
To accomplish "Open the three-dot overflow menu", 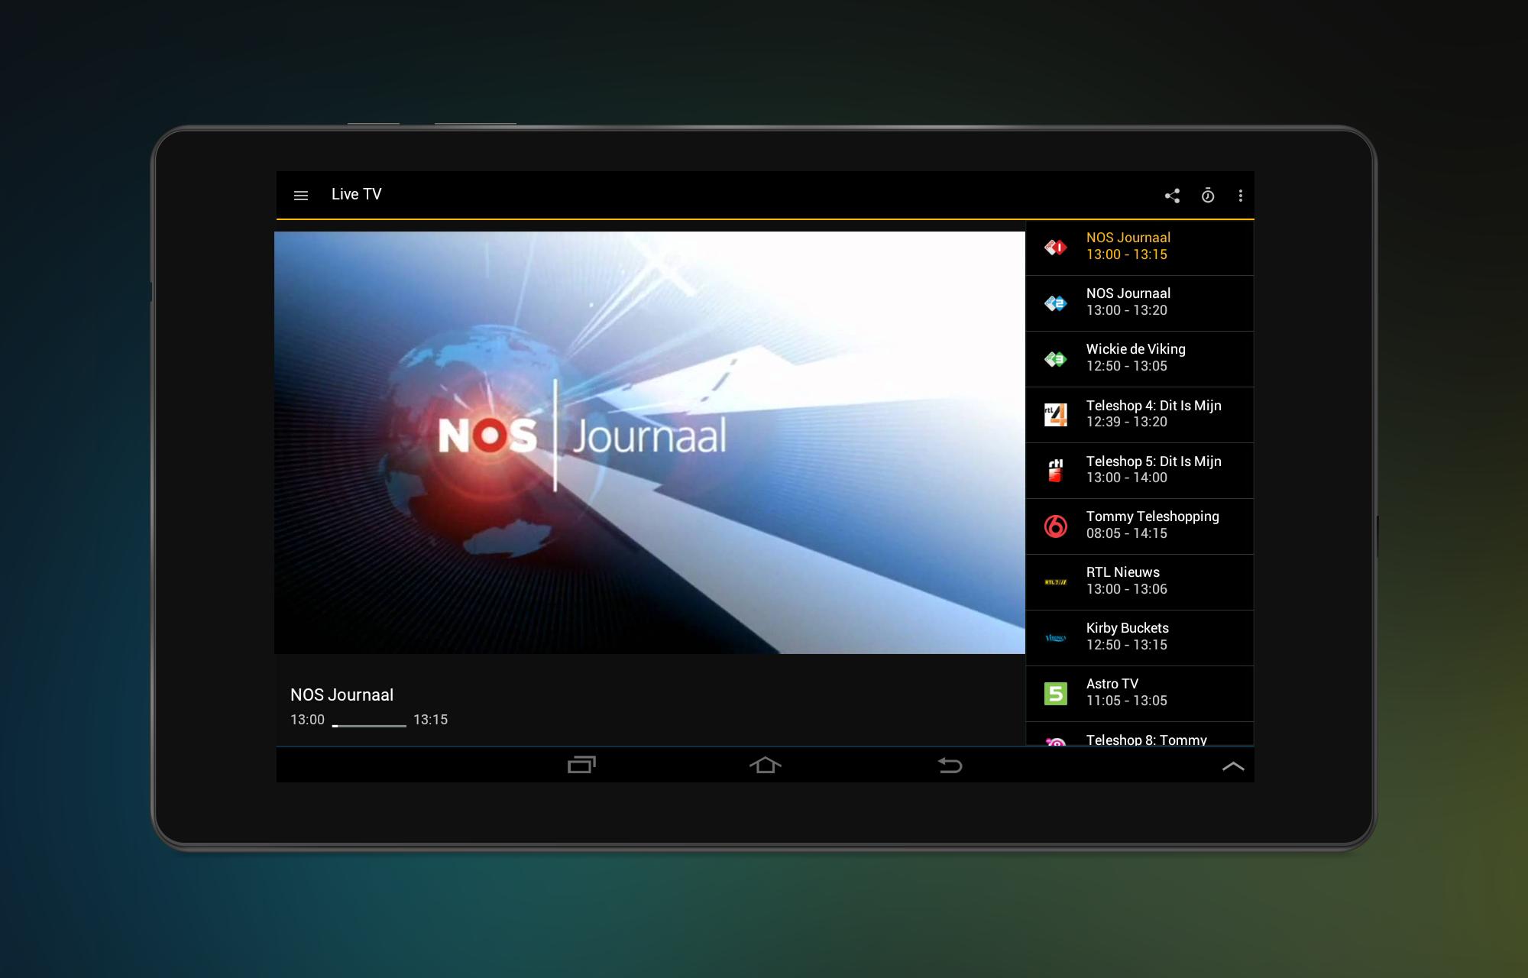I will pyautogui.click(x=1240, y=196).
